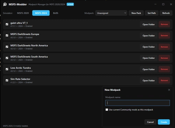The image size is (175, 128).
Task: Remove MSFS DarkStreets Europe mod
Action: (164, 36)
